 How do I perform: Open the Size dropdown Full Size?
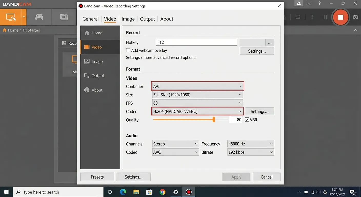pyautogui.click(x=197, y=95)
